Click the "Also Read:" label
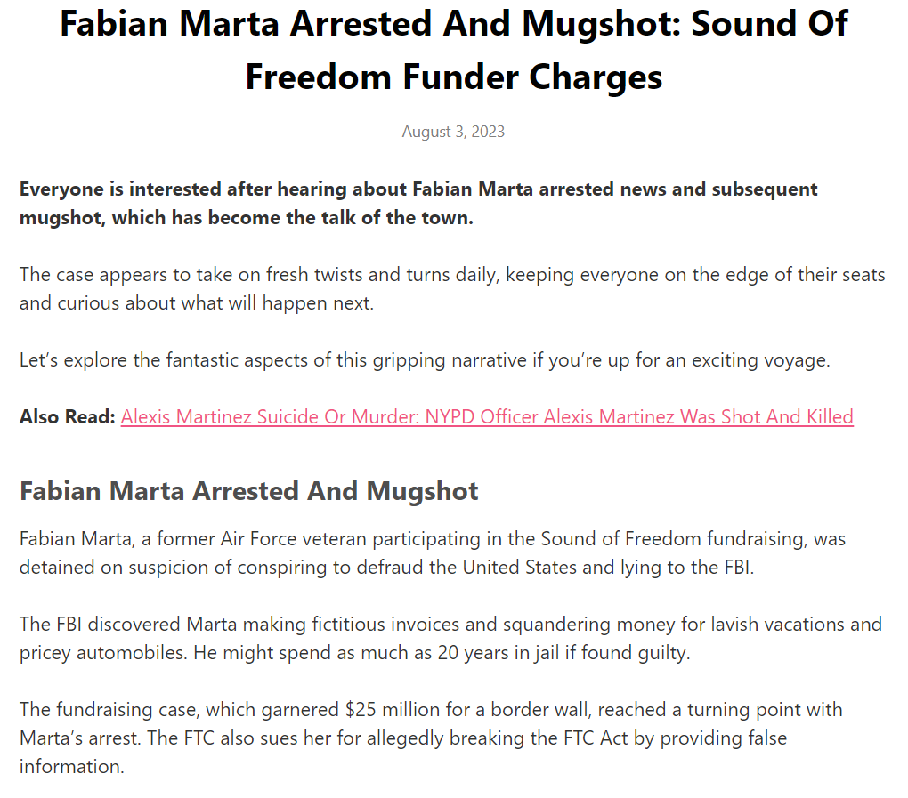 pyautogui.click(x=68, y=416)
